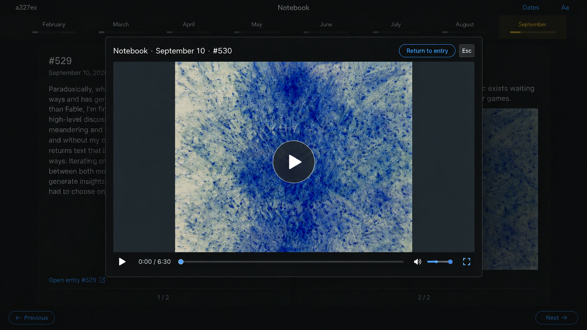Click the 1 / 2 page indicator
Image resolution: width=587 pixels, height=330 pixels.
pyautogui.click(x=163, y=297)
